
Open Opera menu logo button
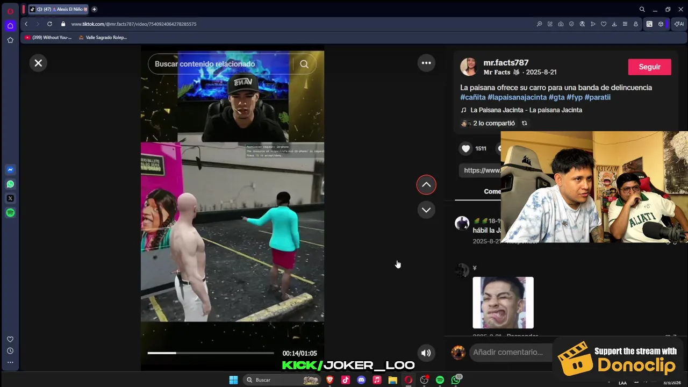pyautogui.click(x=10, y=11)
